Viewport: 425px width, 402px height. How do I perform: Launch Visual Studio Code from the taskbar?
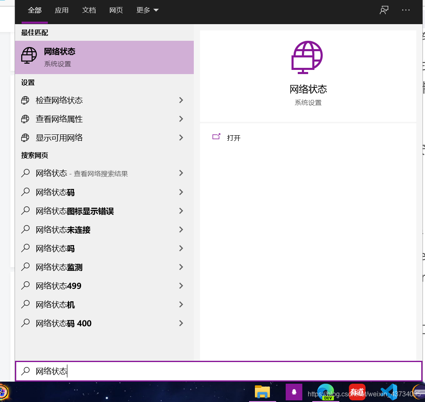tap(388, 392)
